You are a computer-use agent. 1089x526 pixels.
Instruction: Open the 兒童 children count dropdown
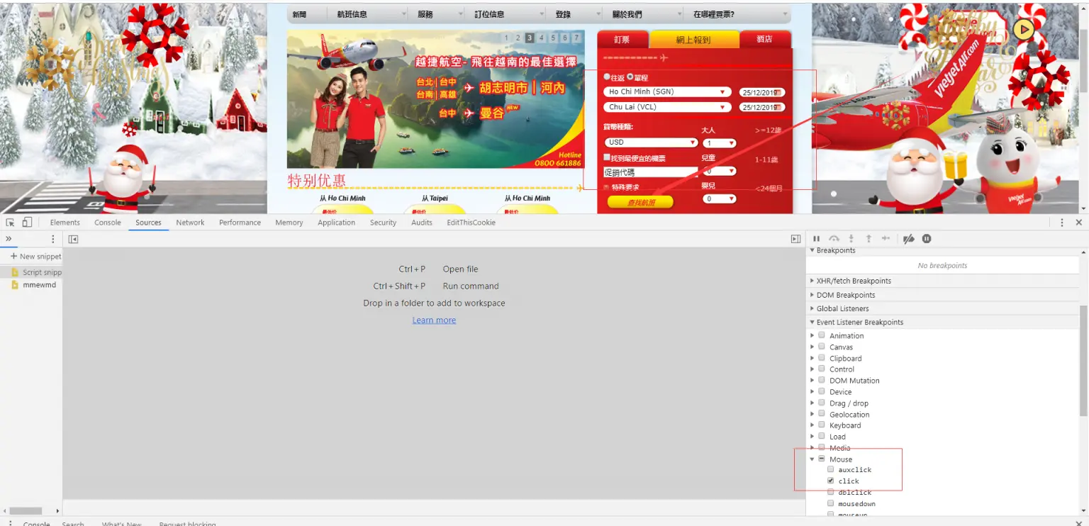tap(720, 171)
